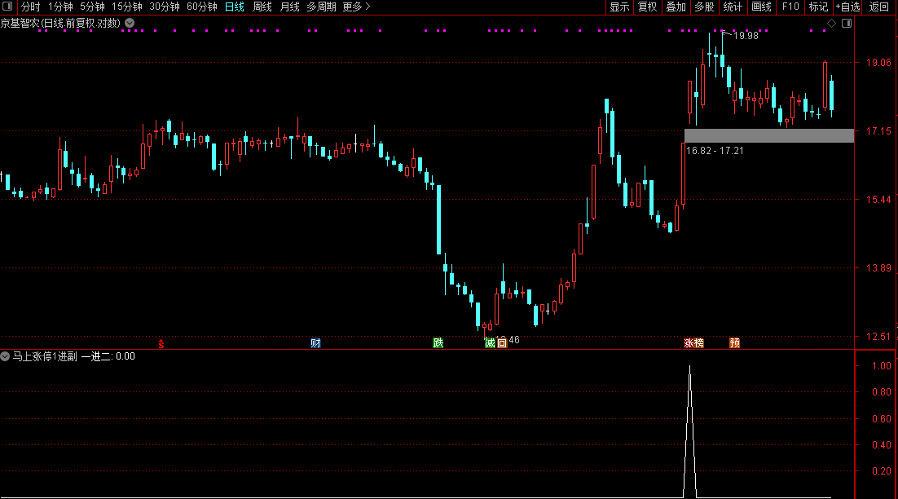The image size is (898, 499).
Task: Expand the 京基智农 chart title dropdown arrow
Action: [130, 23]
